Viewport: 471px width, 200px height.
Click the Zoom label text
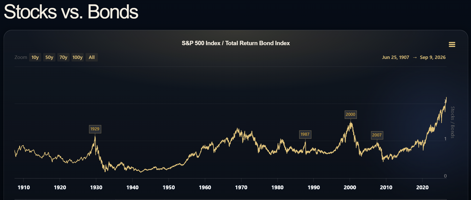click(x=21, y=57)
